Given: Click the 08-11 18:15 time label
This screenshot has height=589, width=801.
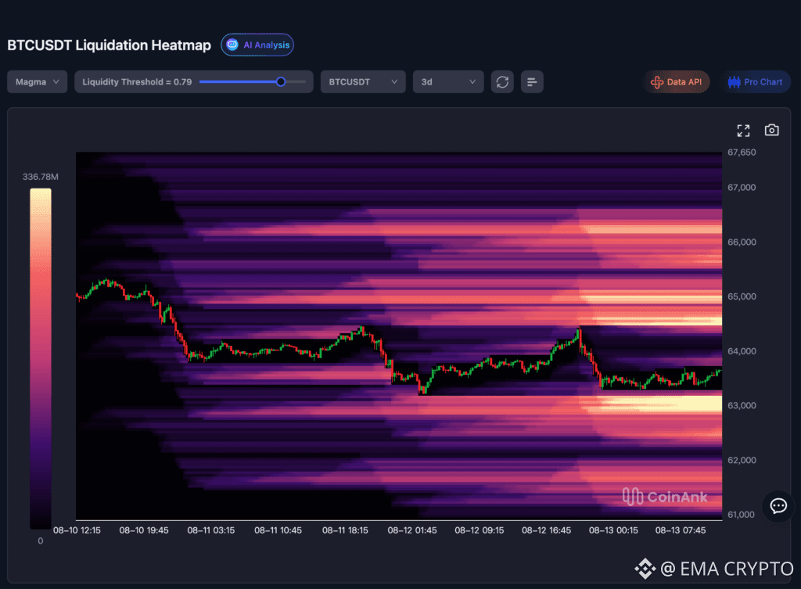Looking at the screenshot, I should 345,530.
